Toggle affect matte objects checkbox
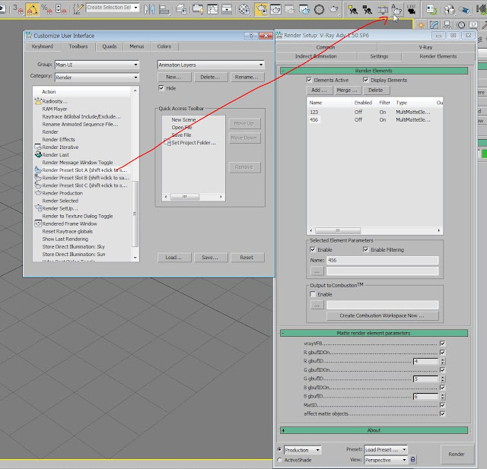Image resolution: width=487 pixels, height=469 pixels. coord(442,414)
